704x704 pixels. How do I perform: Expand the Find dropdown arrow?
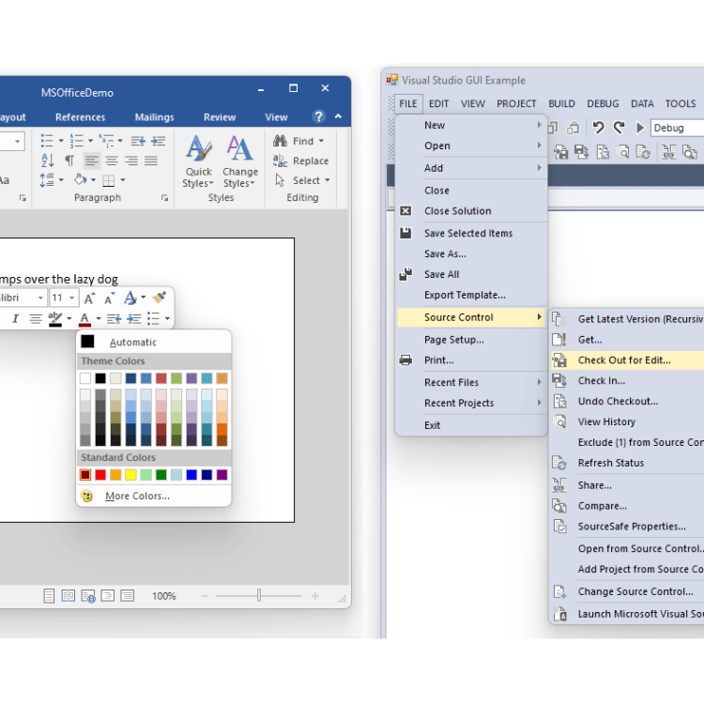pos(322,141)
